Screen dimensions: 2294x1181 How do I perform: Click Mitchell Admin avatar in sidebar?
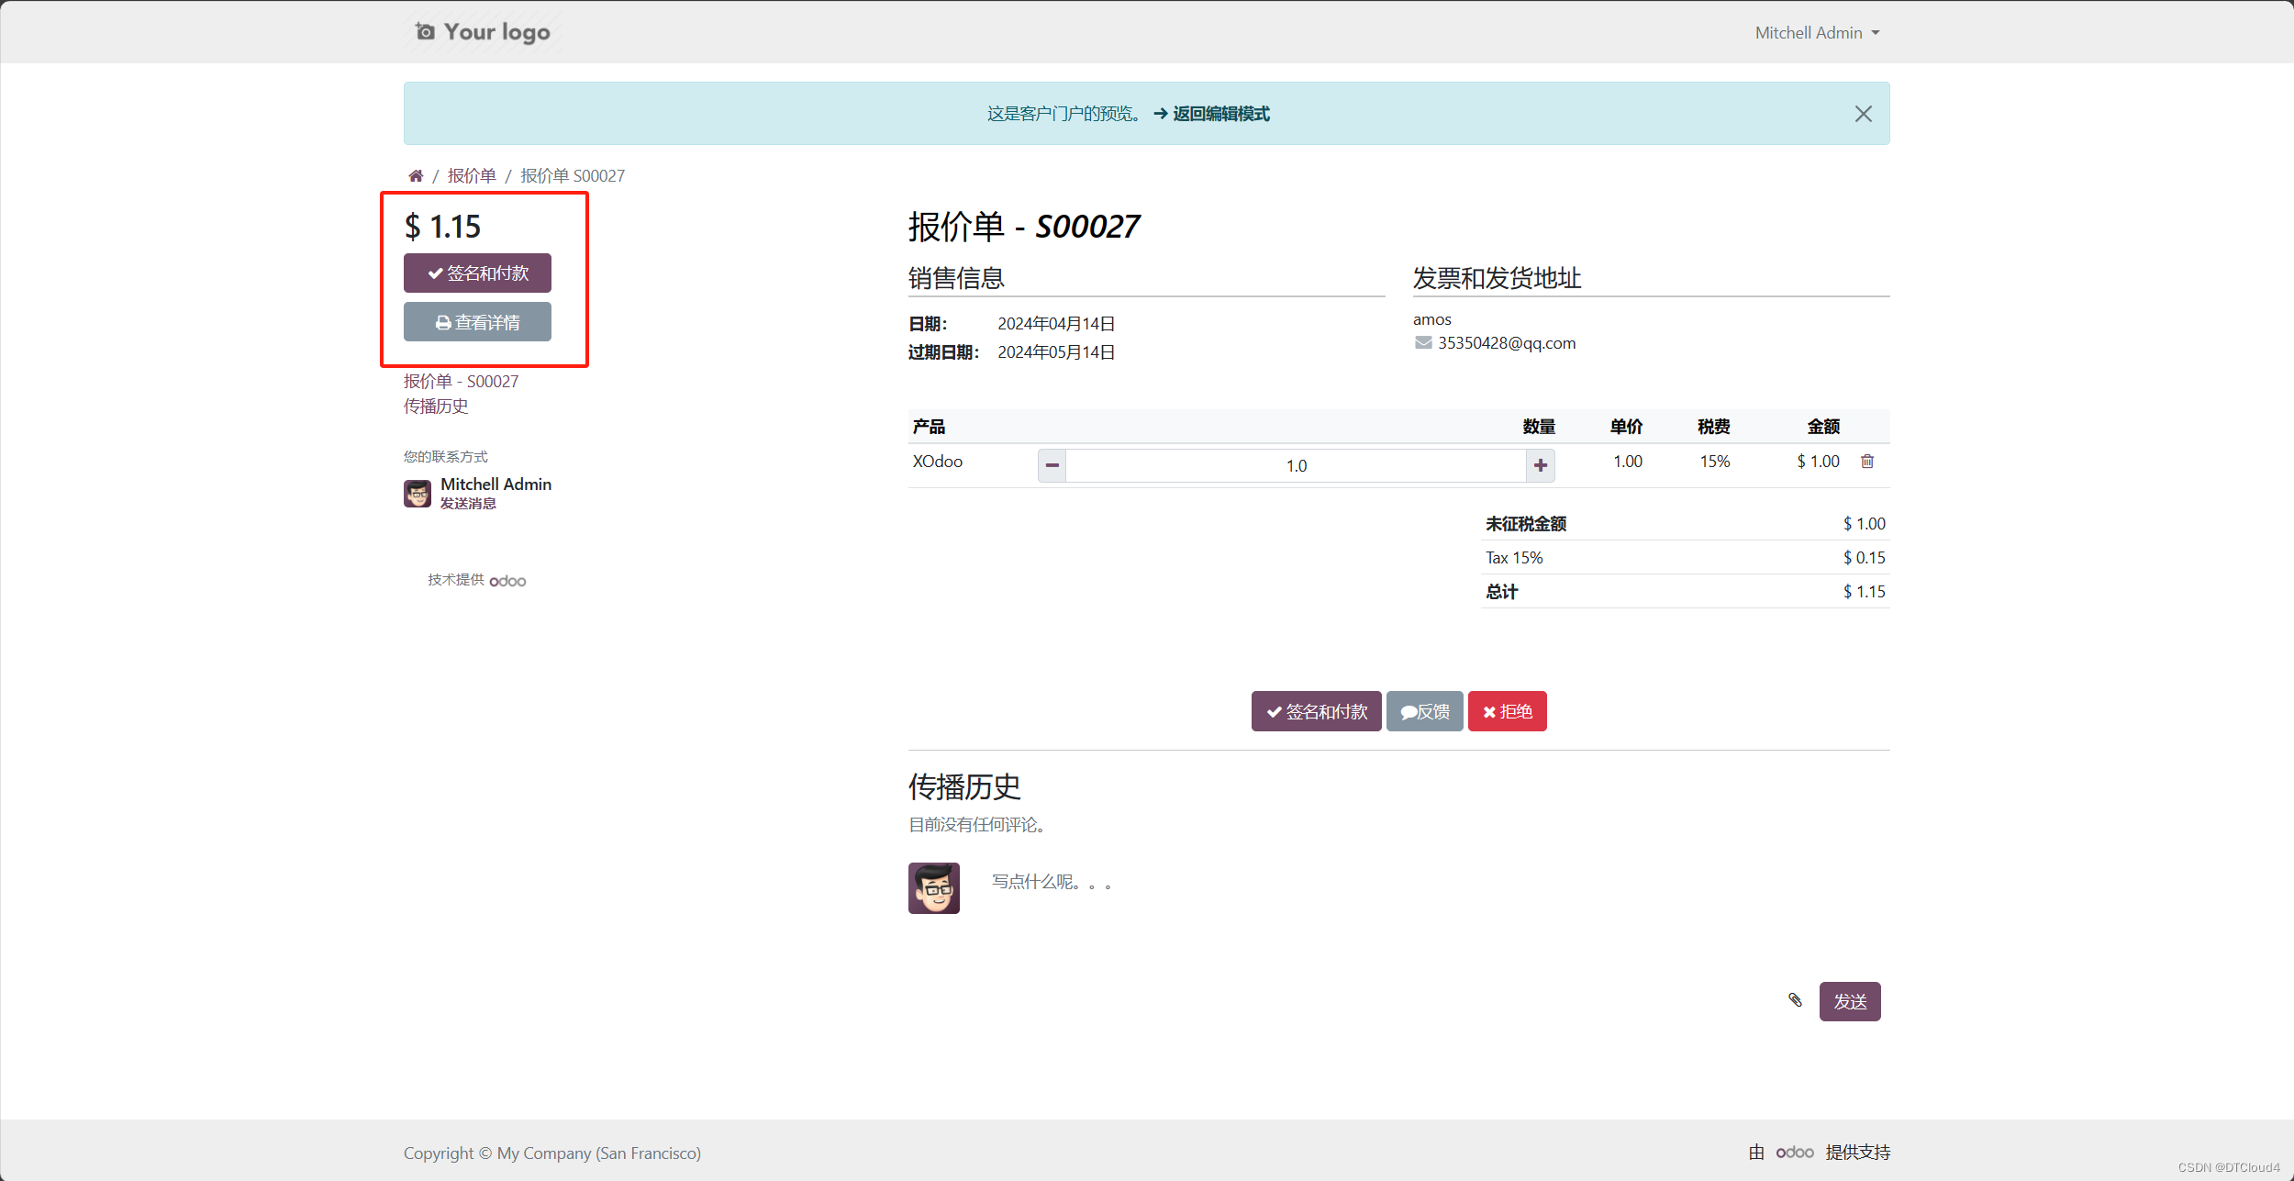(x=418, y=494)
